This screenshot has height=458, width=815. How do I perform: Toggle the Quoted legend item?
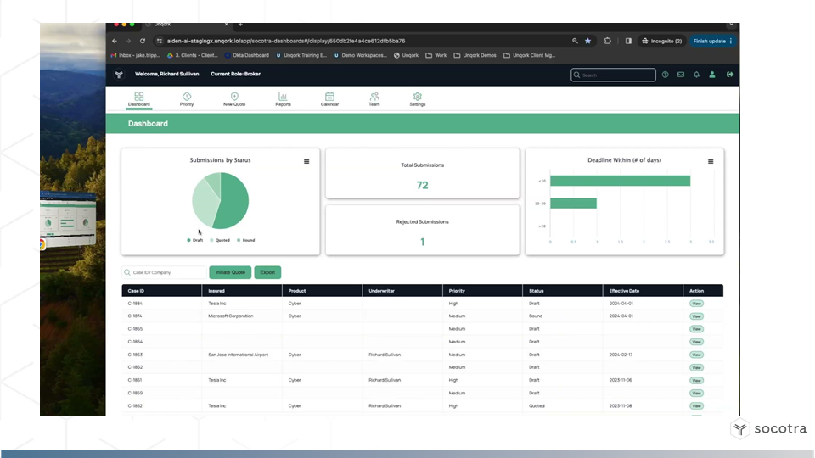(x=220, y=240)
